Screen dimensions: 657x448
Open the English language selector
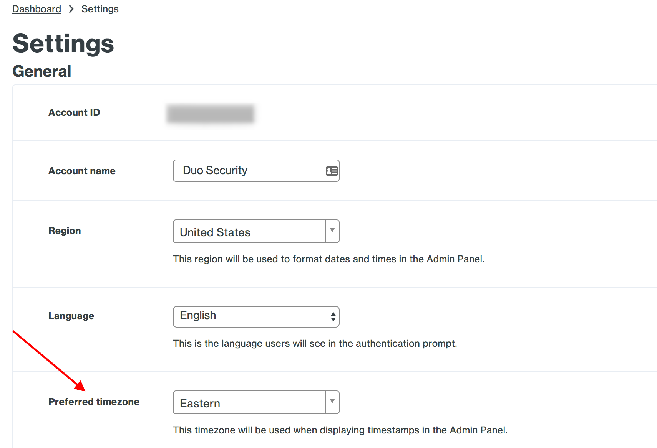[250, 316]
